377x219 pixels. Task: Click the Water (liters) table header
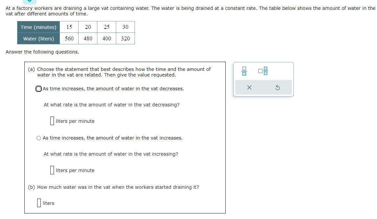coord(38,39)
